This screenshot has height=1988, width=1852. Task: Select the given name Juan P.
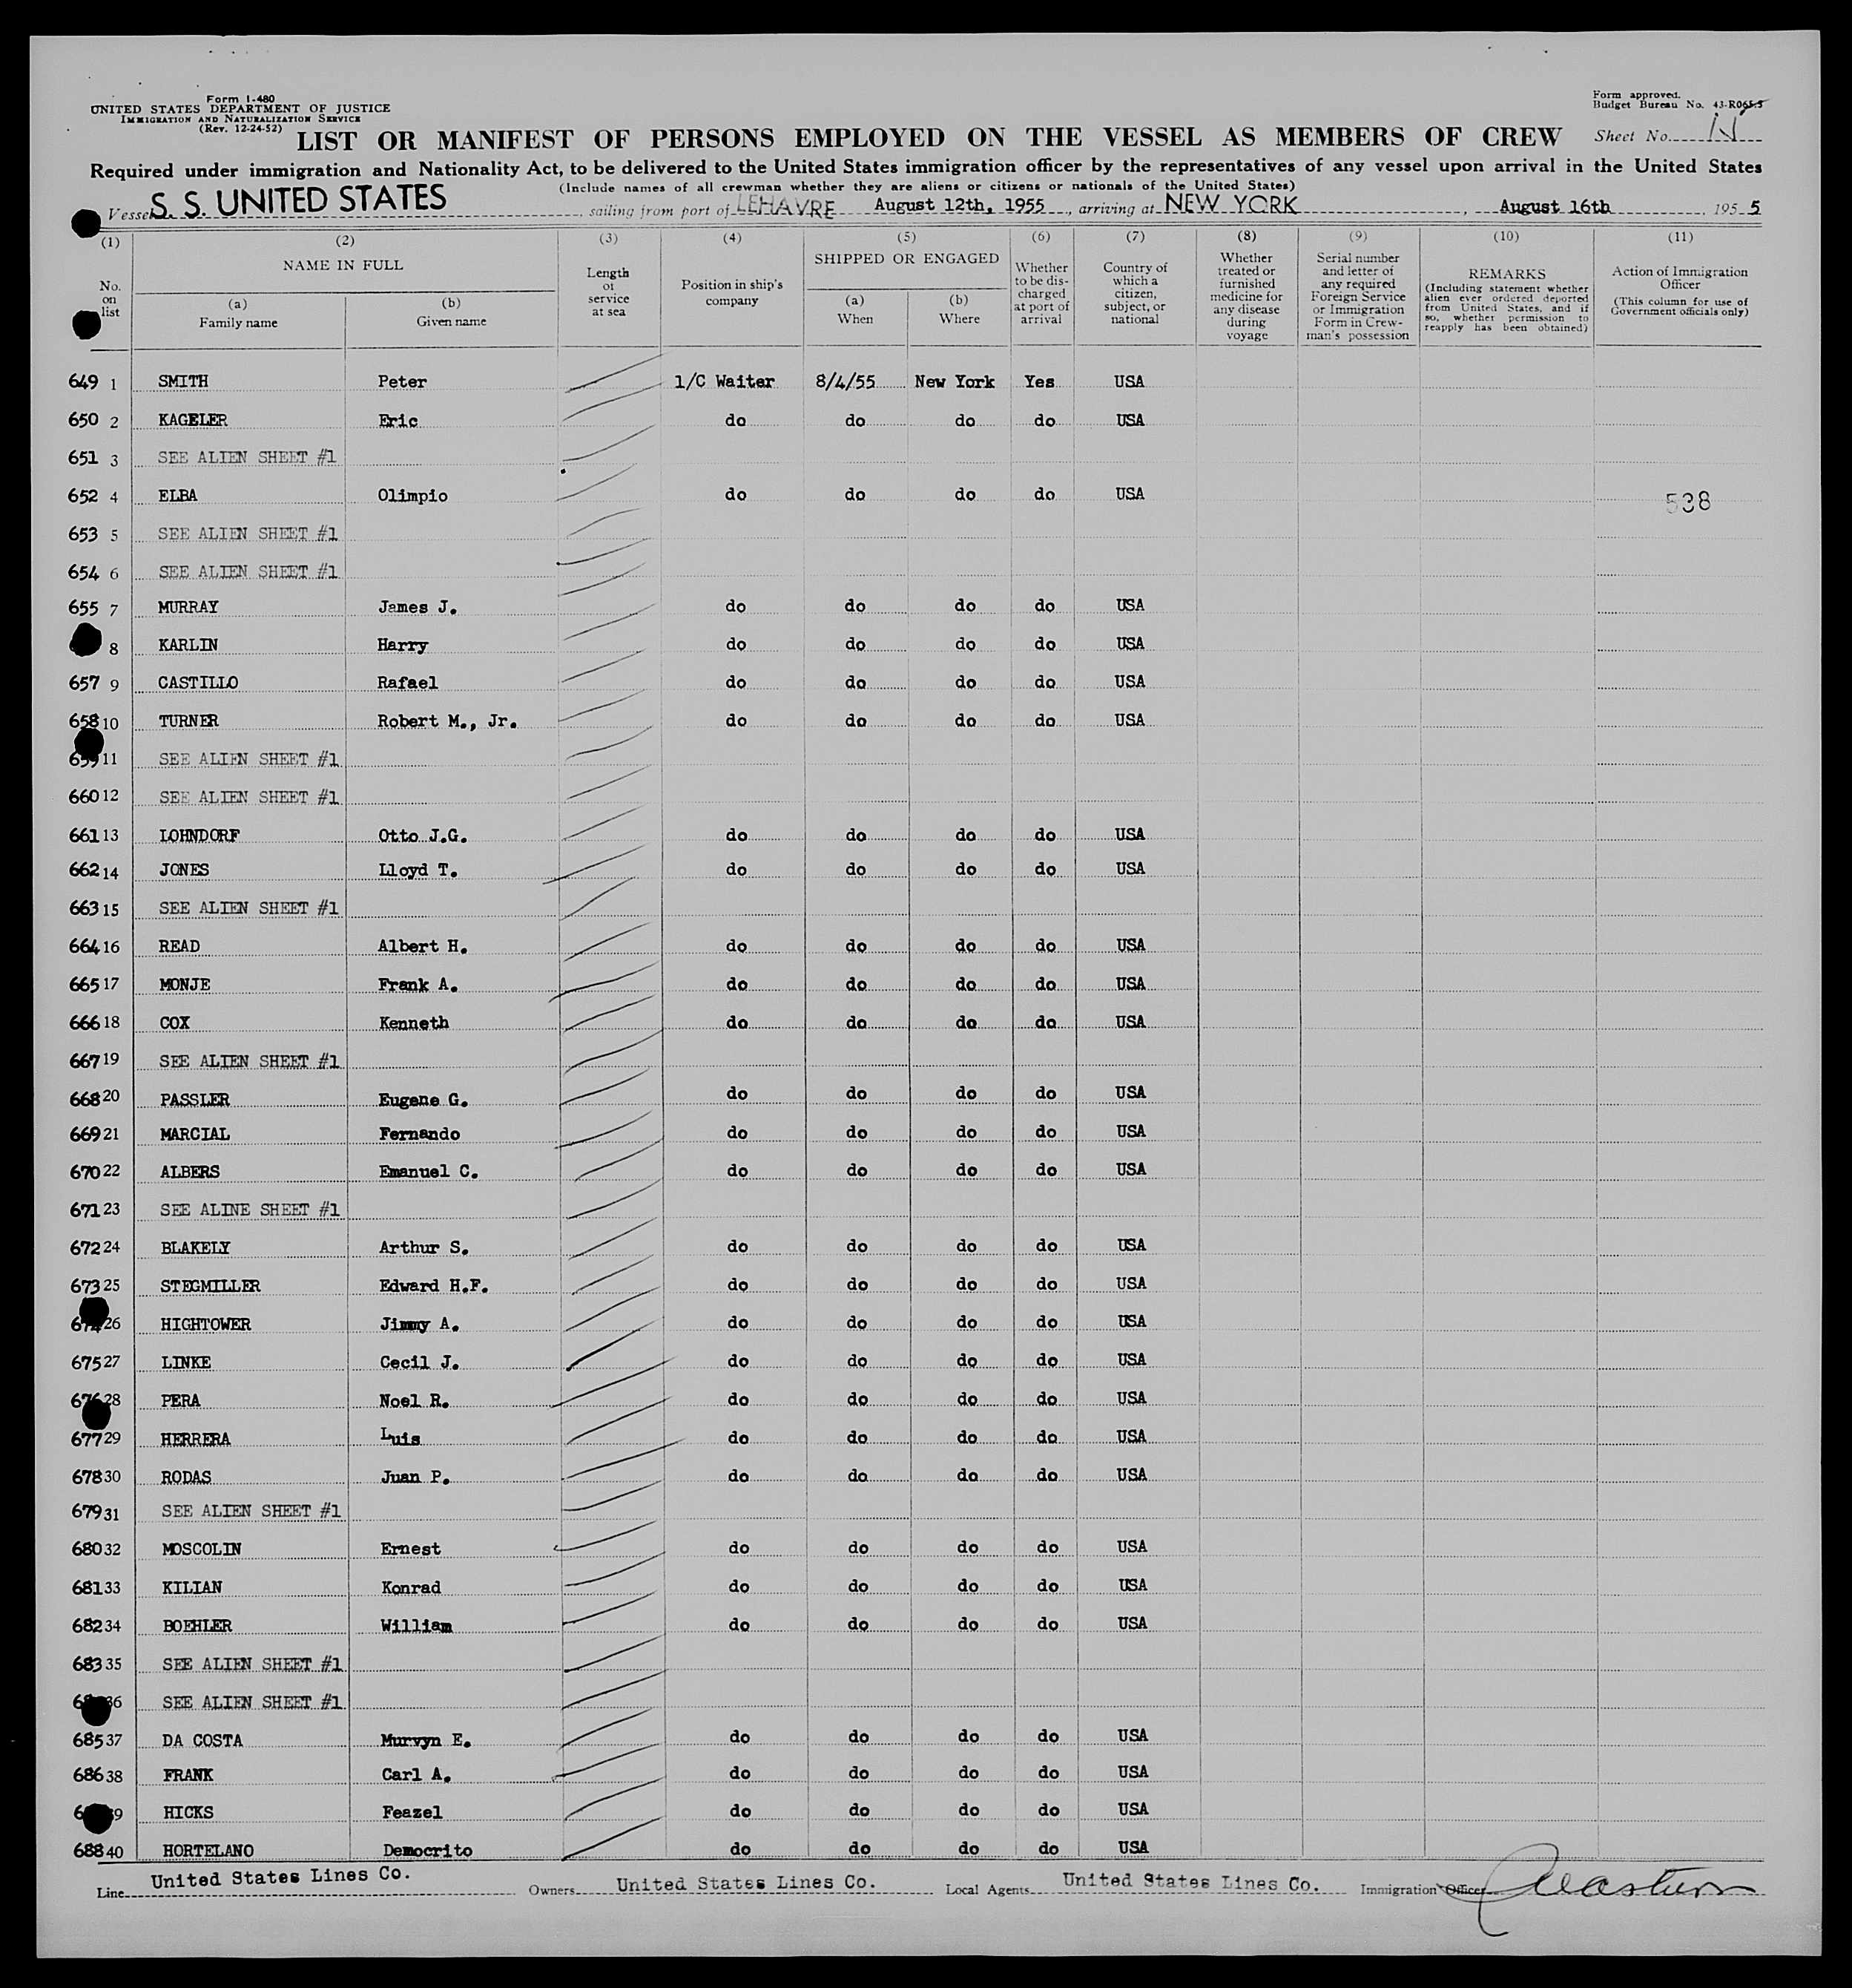point(415,1477)
